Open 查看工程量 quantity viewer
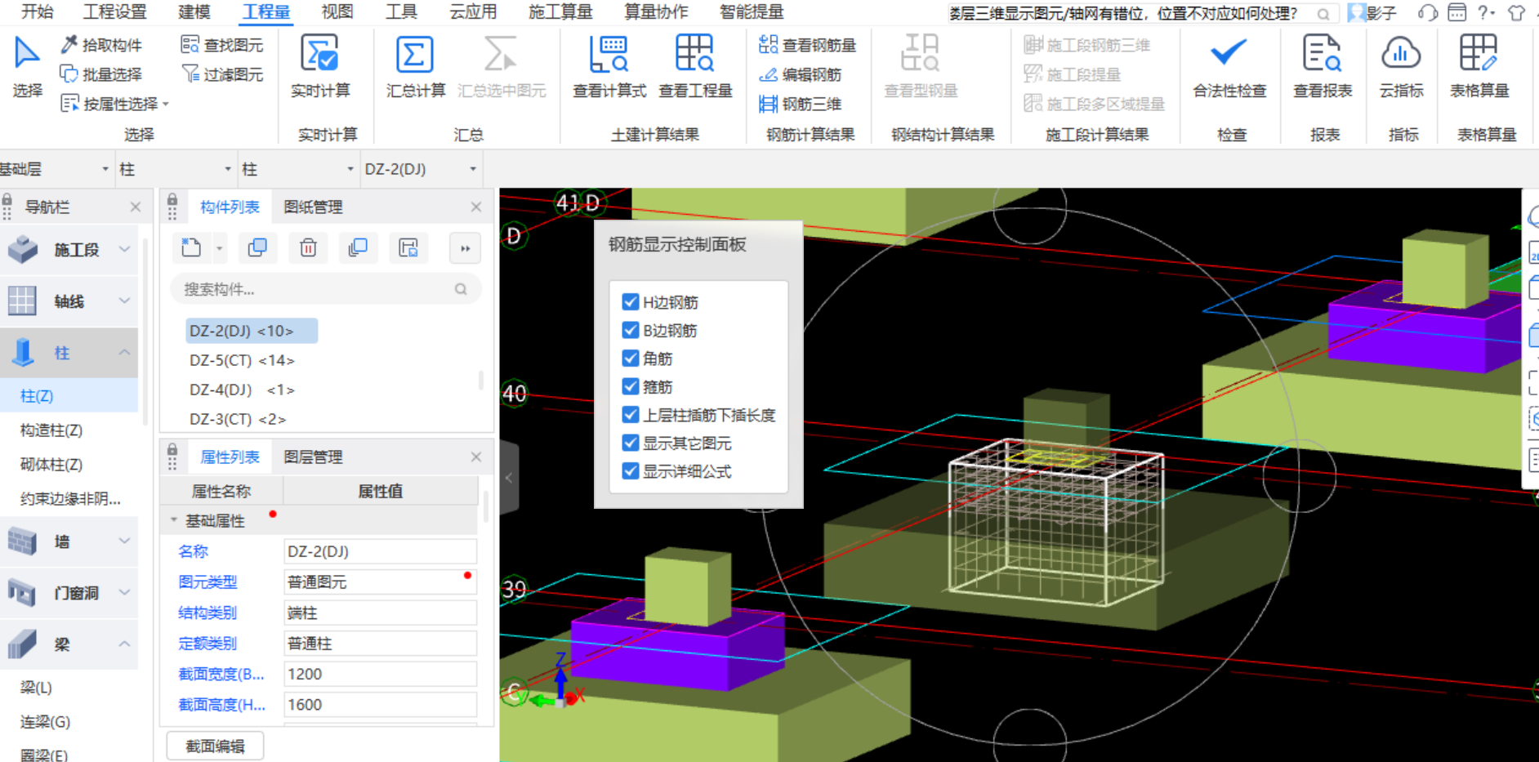Screen dimensions: 1539x762 click(695, 65)
